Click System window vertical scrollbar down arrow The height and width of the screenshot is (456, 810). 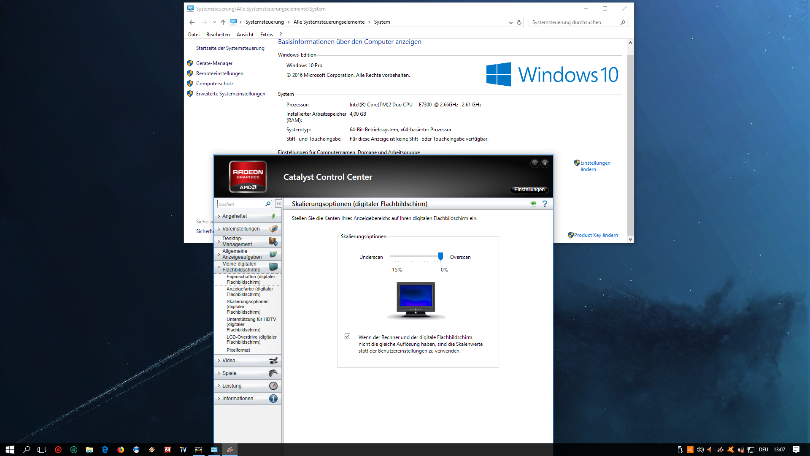coord(630,239)
